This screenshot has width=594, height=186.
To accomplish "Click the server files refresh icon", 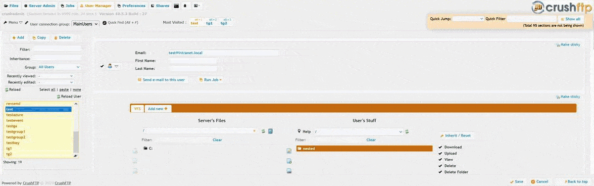I will coord(264,131).
